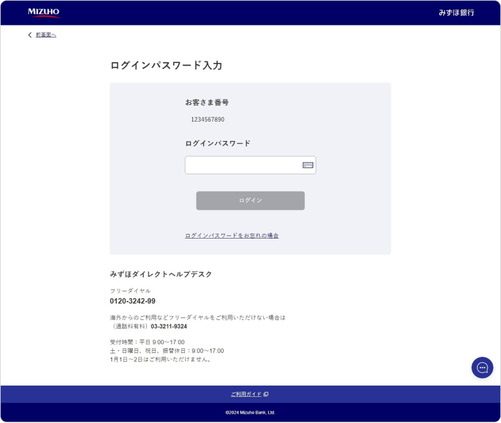Image resolution: width=501 pixels, height=423 pixels.
Task: Click the 海外からのご利用 notice line
Action: tap(198, 317)
